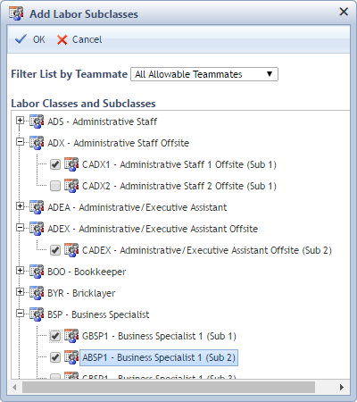The width and height of the screenshot is (357, 402).
Task: Click Cancel in the toolbar
Action: [x=79, y=39]
